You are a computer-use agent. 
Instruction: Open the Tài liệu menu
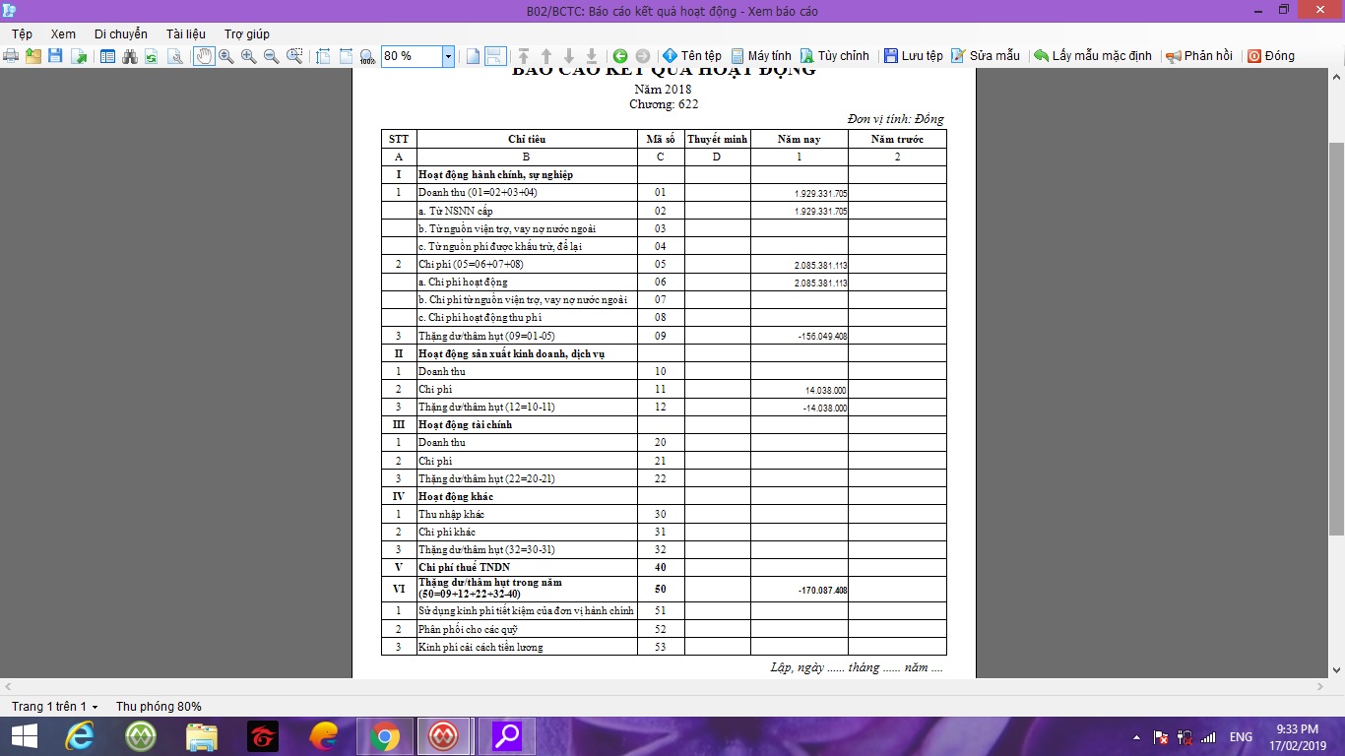click(186, 33)
